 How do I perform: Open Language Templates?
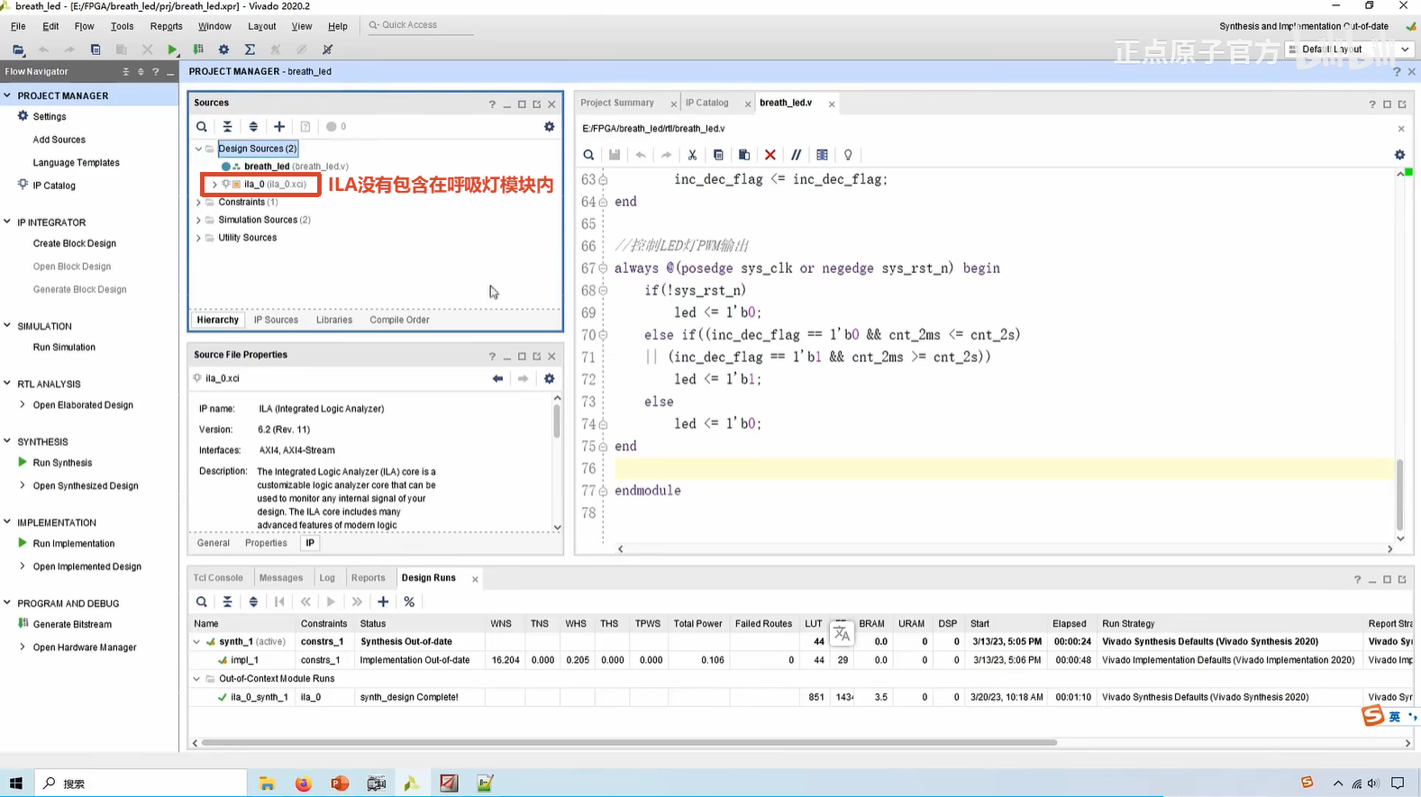pyautogui.click(x=77, y=163)
